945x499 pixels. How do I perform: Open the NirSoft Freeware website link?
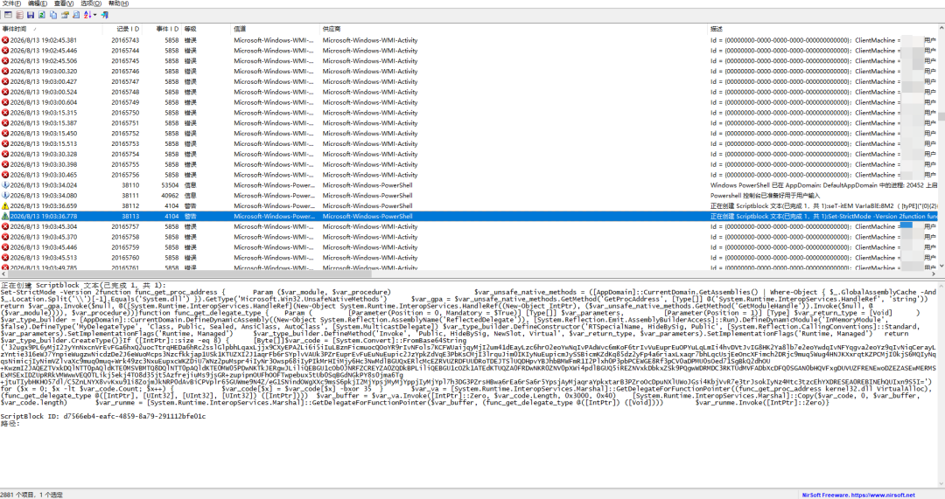(x=858, y=495)
